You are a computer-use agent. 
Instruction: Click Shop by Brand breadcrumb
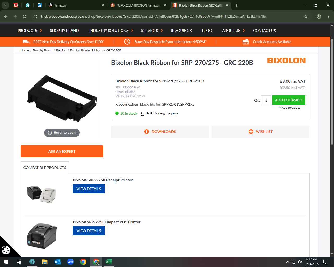point(42,50)
